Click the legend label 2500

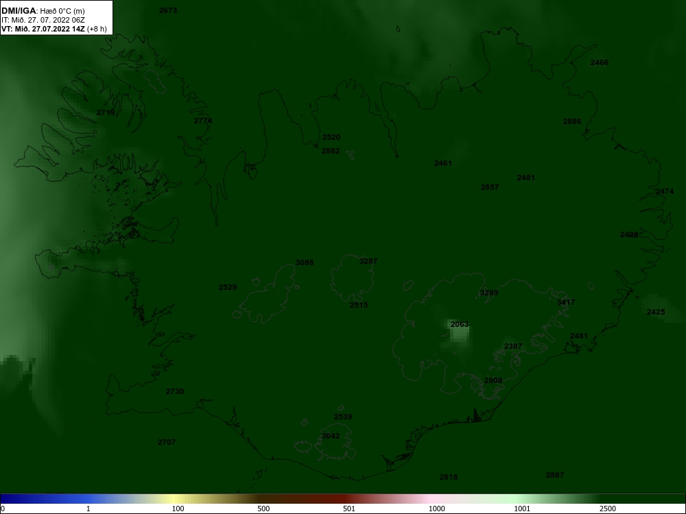[608, 509]
